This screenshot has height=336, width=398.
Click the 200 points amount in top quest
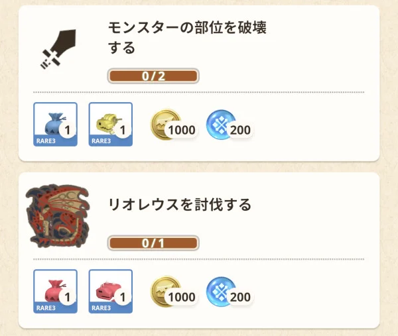240,130
